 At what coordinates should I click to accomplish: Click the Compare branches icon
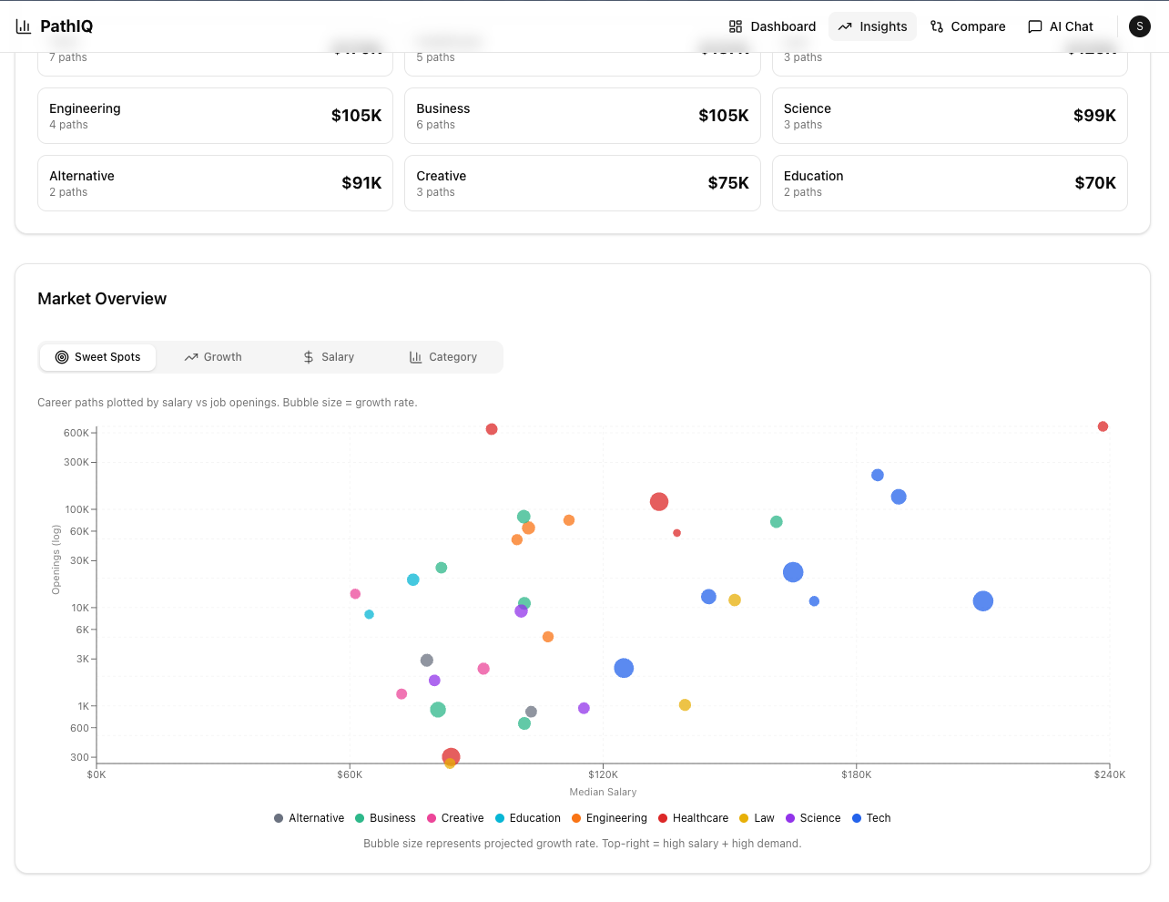937,26
